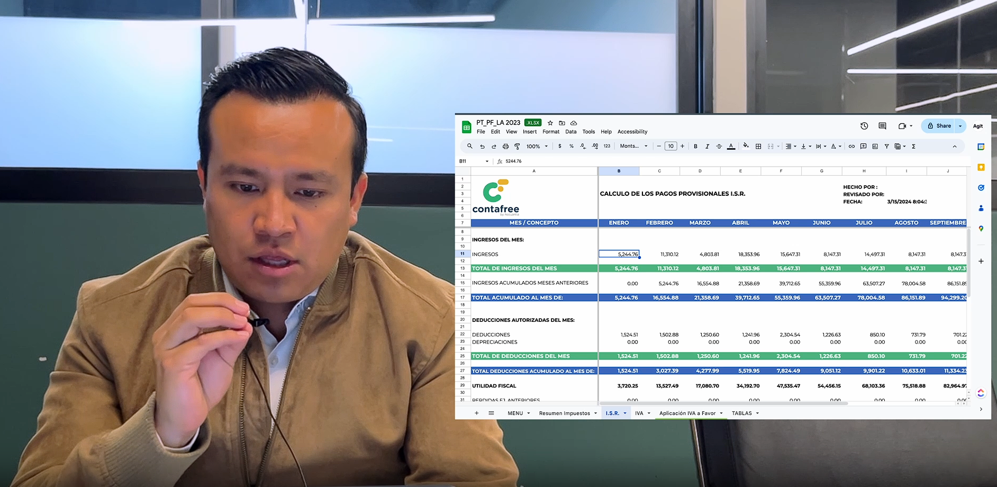997x487 pixels.
Task: Open the Share options dropdown arrow
Action: pyautogui.click(x=960, y=126)
